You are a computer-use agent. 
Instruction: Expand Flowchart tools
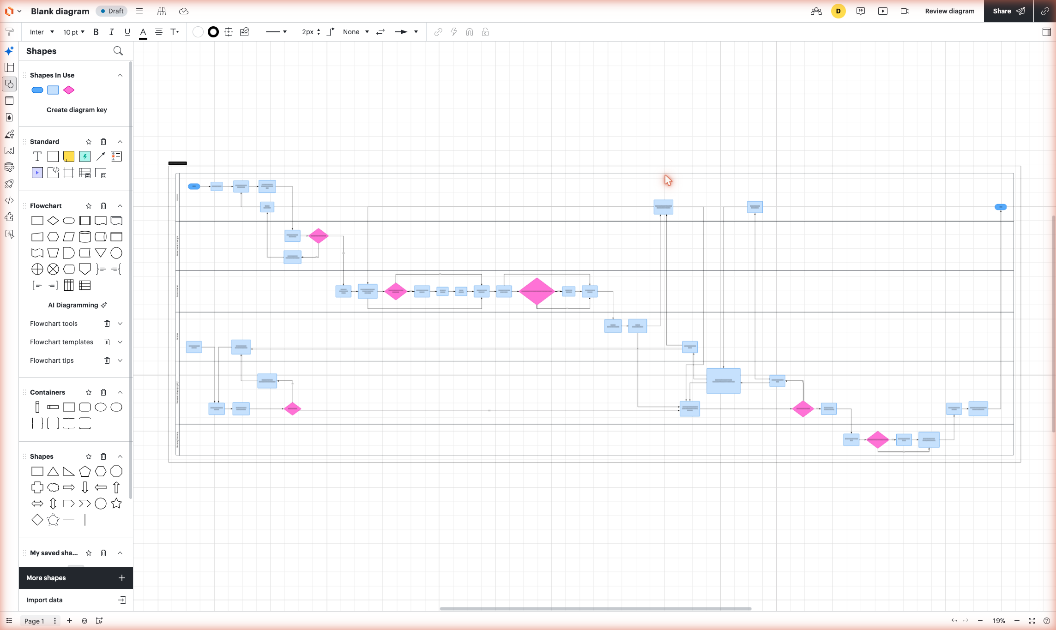click(120, 324)
